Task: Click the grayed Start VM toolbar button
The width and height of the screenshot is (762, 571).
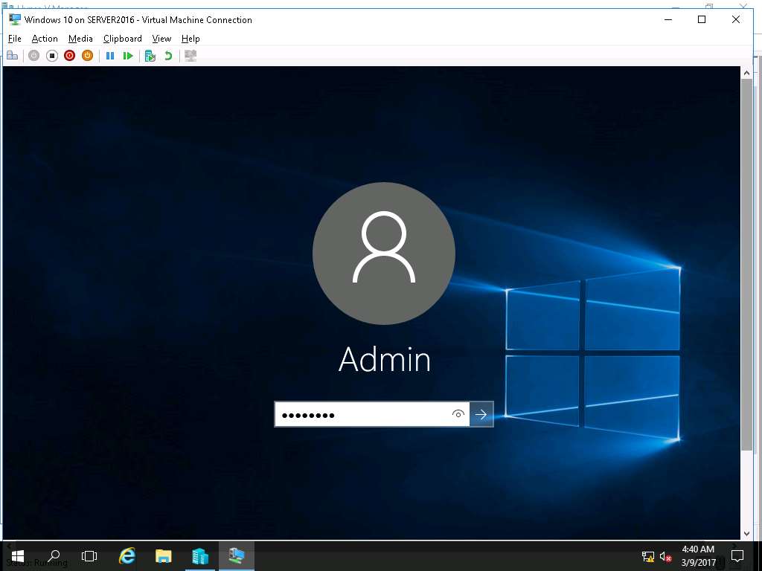Action: click(33, 56)
